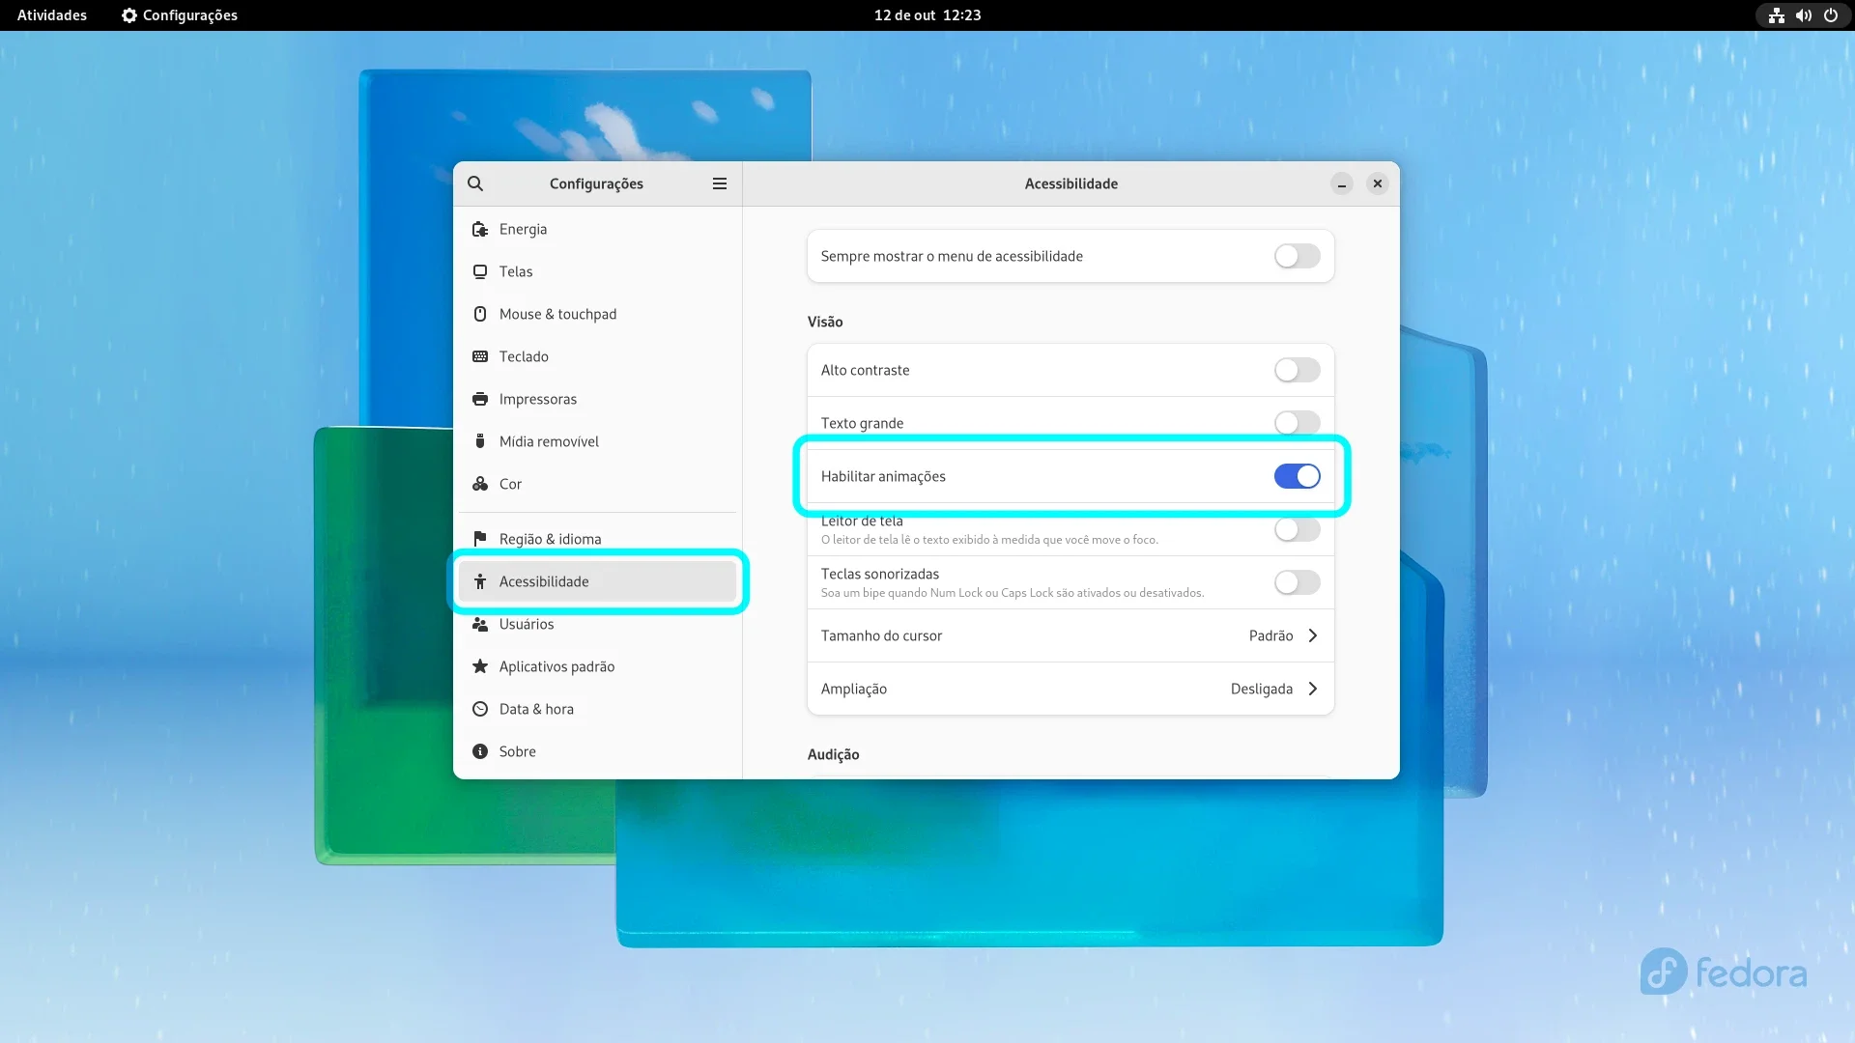
Task: Click the Alto contraste label
Action: (x=865, y=370)
